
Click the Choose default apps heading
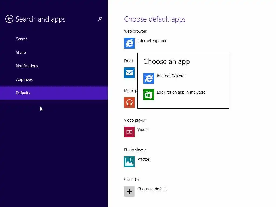(155, 19)
